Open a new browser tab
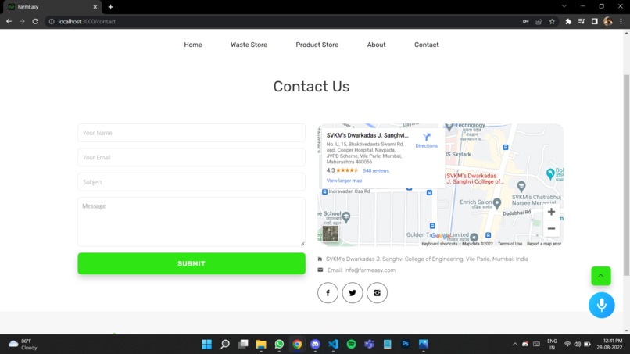 [110, 7]
